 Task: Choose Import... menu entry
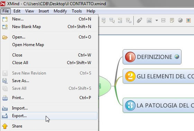[49, 108]
